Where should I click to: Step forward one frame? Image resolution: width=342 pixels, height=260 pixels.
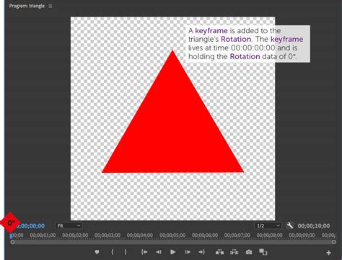point(188,252)
